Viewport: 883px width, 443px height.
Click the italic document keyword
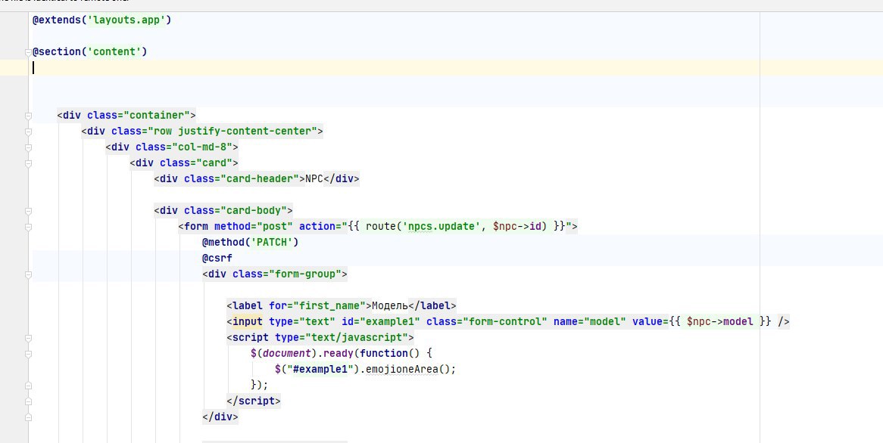pos(287,353)
